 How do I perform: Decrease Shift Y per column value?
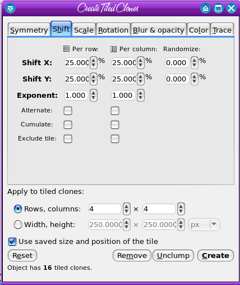(x=141, y=82)
